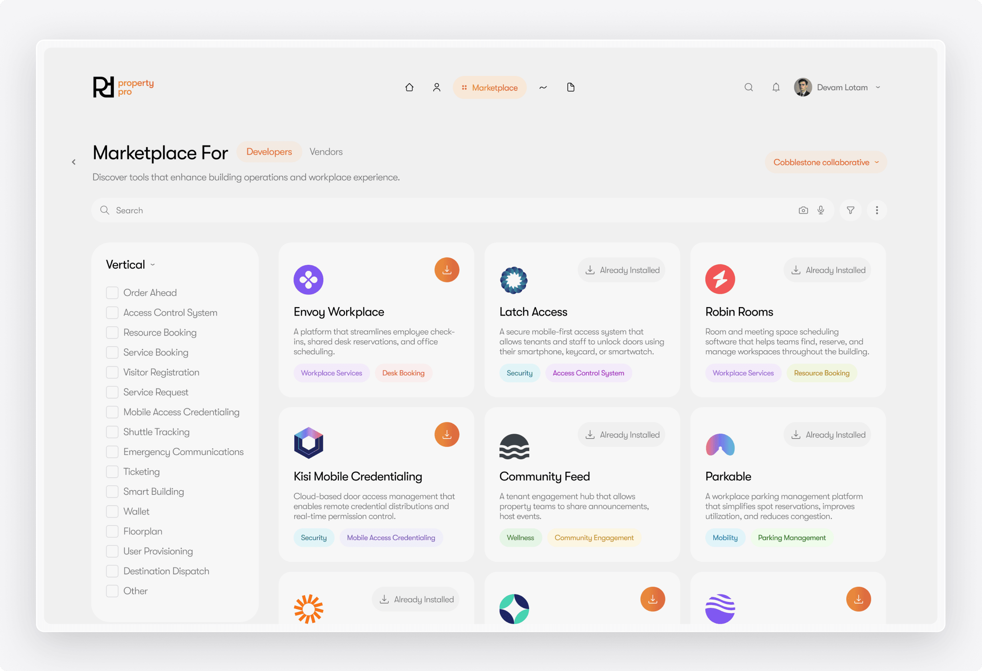Check the Access Control System checkbox
Screen dimensions: 982x671
click(x=112, y=312)
